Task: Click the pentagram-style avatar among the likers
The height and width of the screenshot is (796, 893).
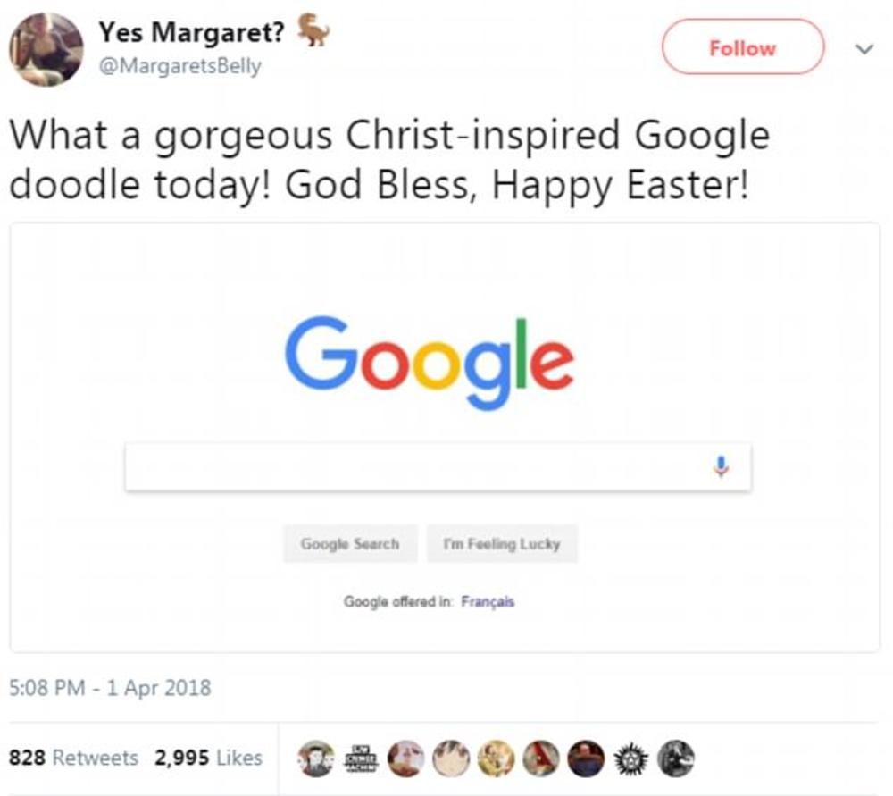Action: [x=630, y=757]
